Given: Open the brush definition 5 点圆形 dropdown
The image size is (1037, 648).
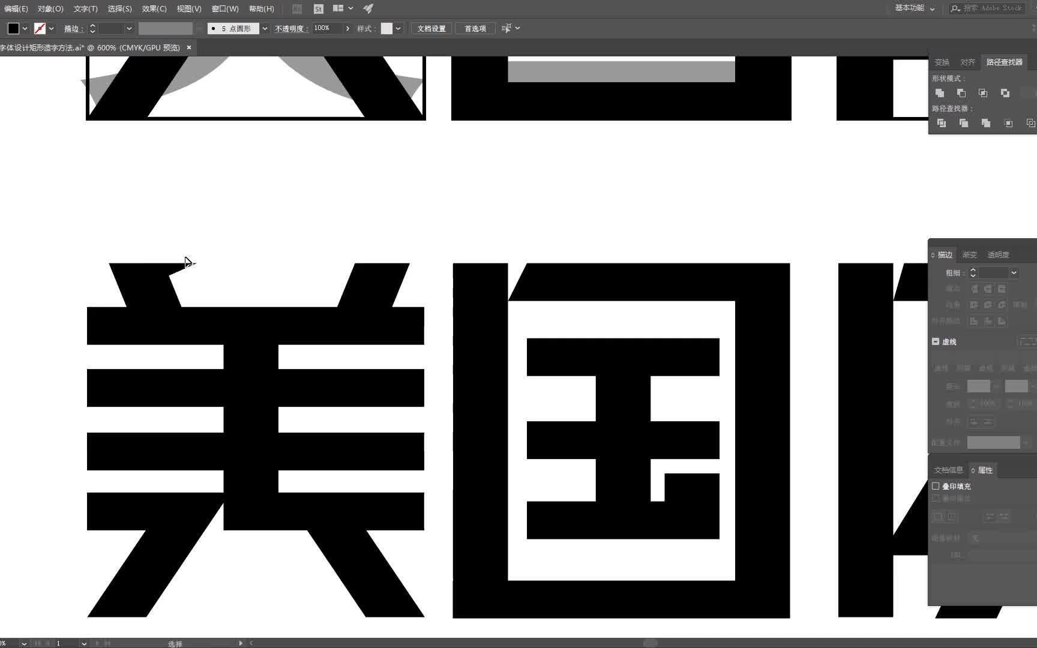Looking at the screenshot, I should pos(265,28).
